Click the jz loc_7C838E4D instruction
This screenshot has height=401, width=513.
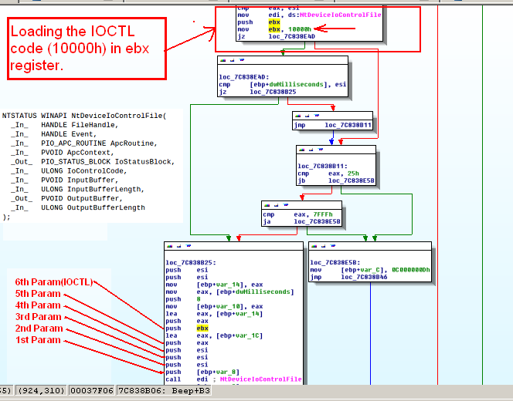click(277, 36)
